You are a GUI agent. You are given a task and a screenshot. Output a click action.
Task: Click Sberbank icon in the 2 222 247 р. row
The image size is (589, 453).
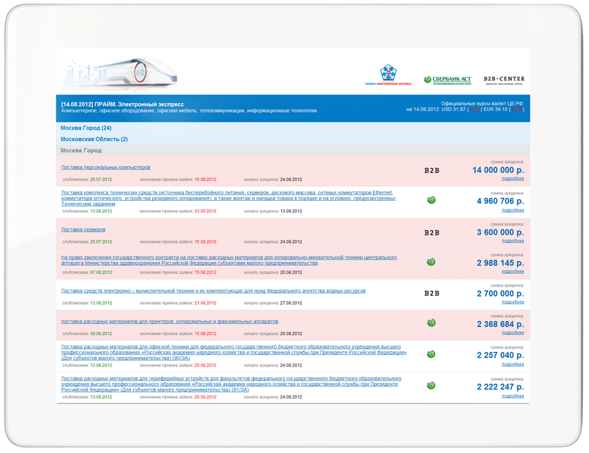431,386
